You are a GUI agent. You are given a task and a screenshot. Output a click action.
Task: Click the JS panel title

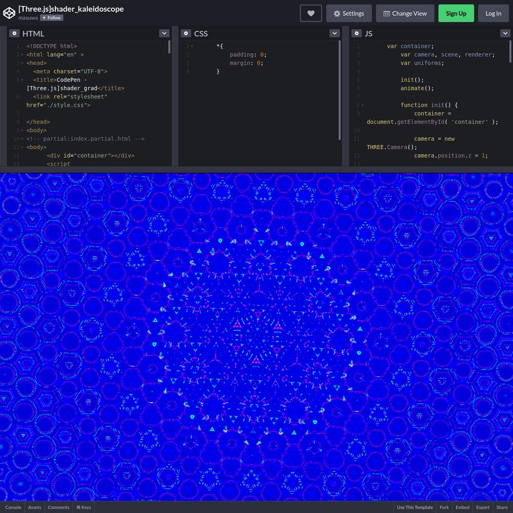coord(368,34)
